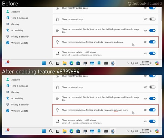Click Settings gear in the Before screenshot taskbar

coord(113,63)
